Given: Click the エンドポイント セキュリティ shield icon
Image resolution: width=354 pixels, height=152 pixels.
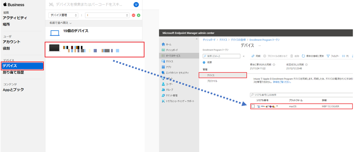Looking at the screenshot, I should click(x=163, y=72).
